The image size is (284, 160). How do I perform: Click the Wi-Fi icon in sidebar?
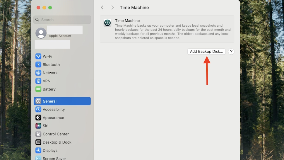coord(38,56)
